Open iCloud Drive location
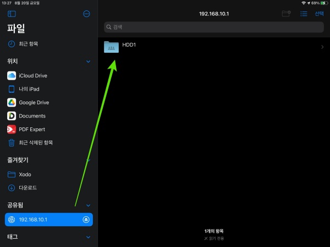The width and height of the screenshot is (330, 247). point(32,75)
